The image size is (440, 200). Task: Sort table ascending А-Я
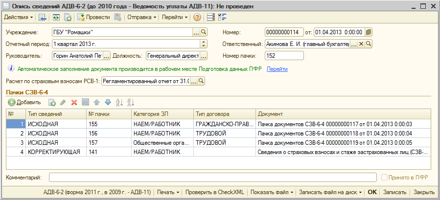[119, 102]
